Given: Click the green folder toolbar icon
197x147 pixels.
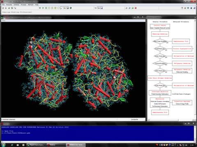Looking at the screenshot, I should coord(133,8).
